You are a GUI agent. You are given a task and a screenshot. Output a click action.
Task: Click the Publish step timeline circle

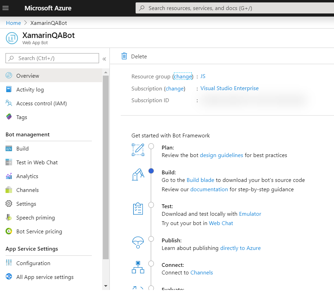[x=151, y=239]
